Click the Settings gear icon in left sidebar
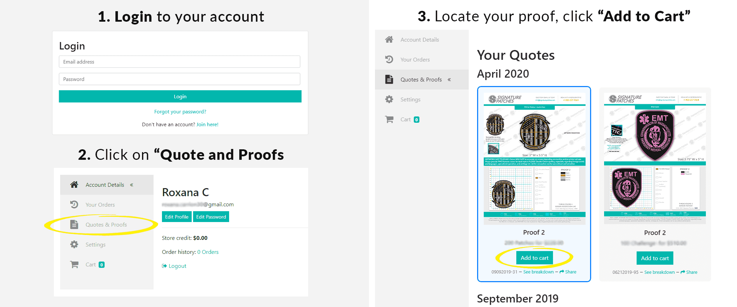This screenshot has height=307, width=737. point(74,244)
